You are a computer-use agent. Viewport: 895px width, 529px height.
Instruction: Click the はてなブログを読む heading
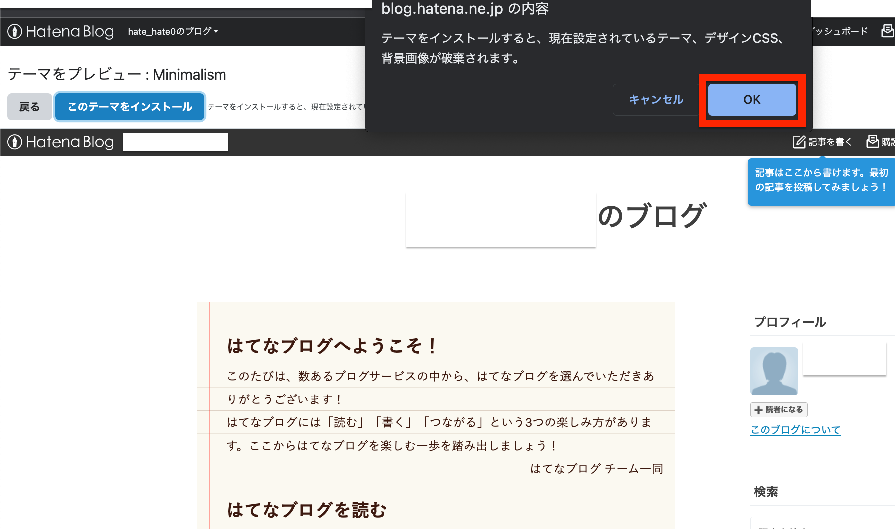click(307, 510)
